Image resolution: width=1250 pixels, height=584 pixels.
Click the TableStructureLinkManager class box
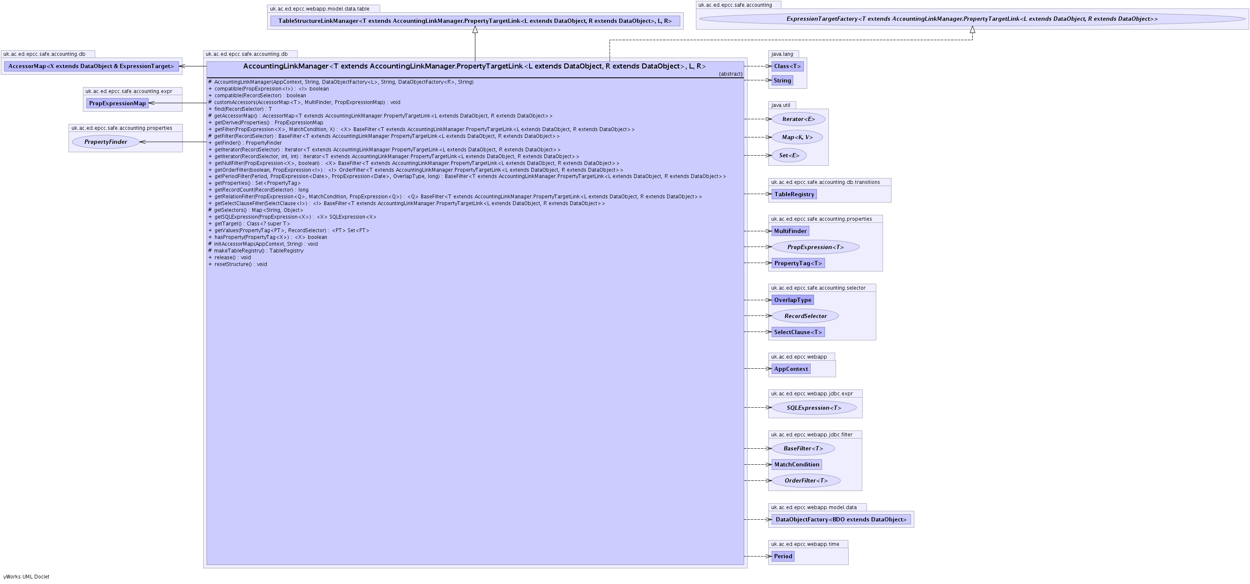click(475, 21)
